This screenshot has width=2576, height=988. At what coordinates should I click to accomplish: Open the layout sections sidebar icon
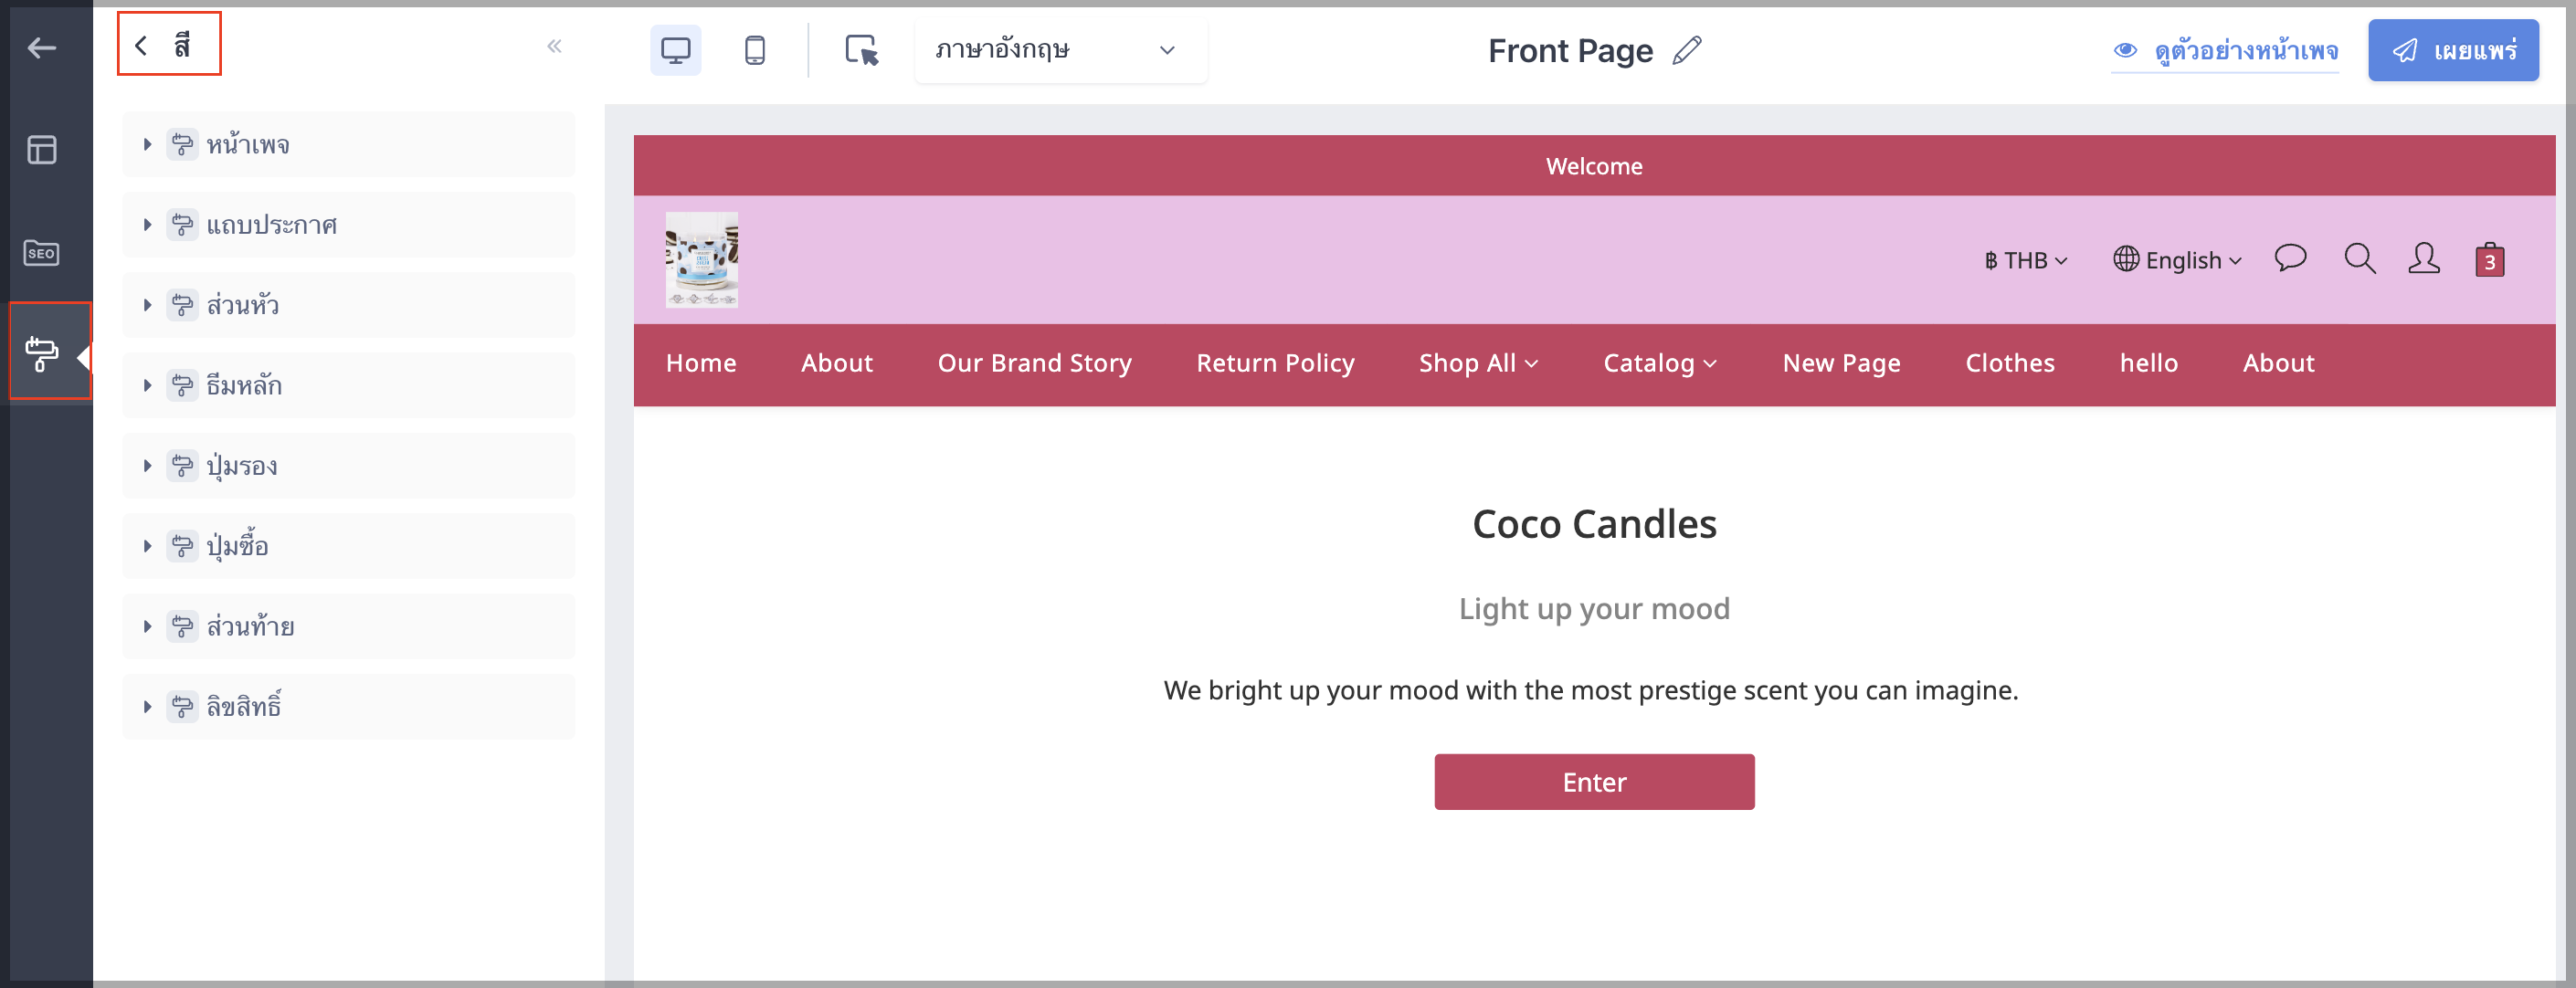[41, 150]
